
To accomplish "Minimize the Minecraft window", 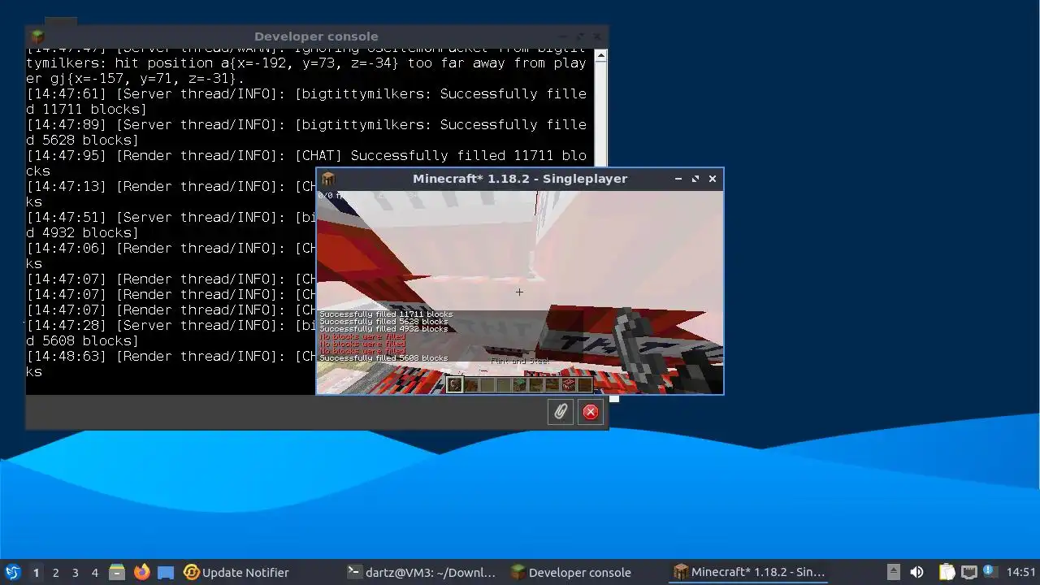I will click(678, 179).
